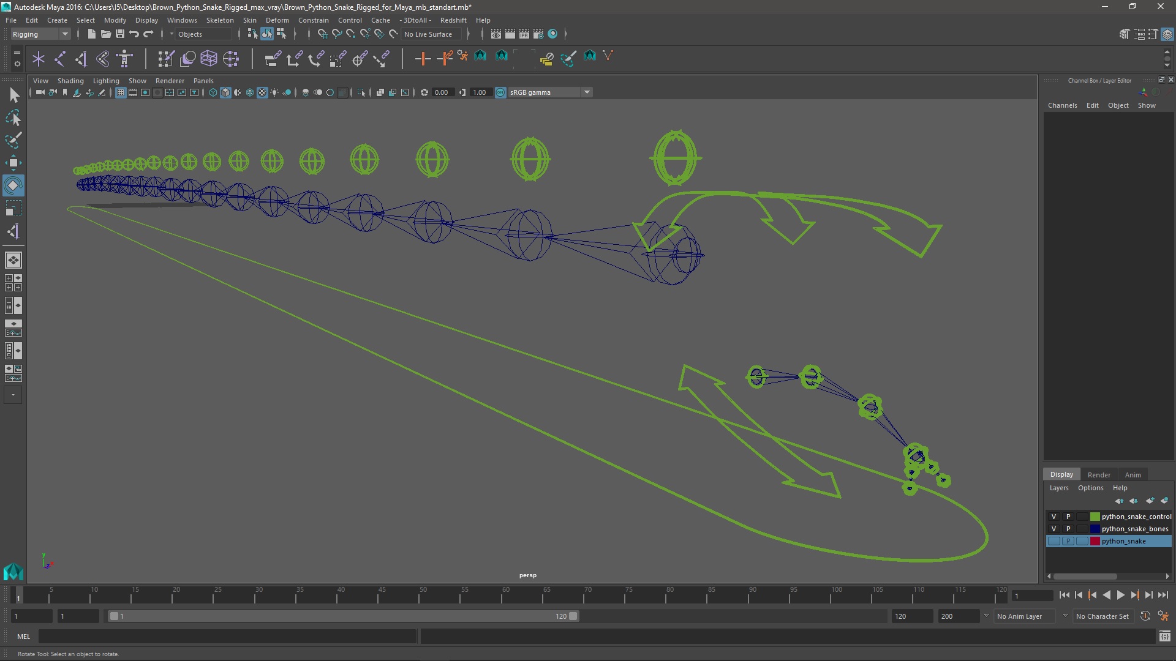This screenshot has width=1176, height=661.
Task: Create a new scene file
Action: click(91, 34)
